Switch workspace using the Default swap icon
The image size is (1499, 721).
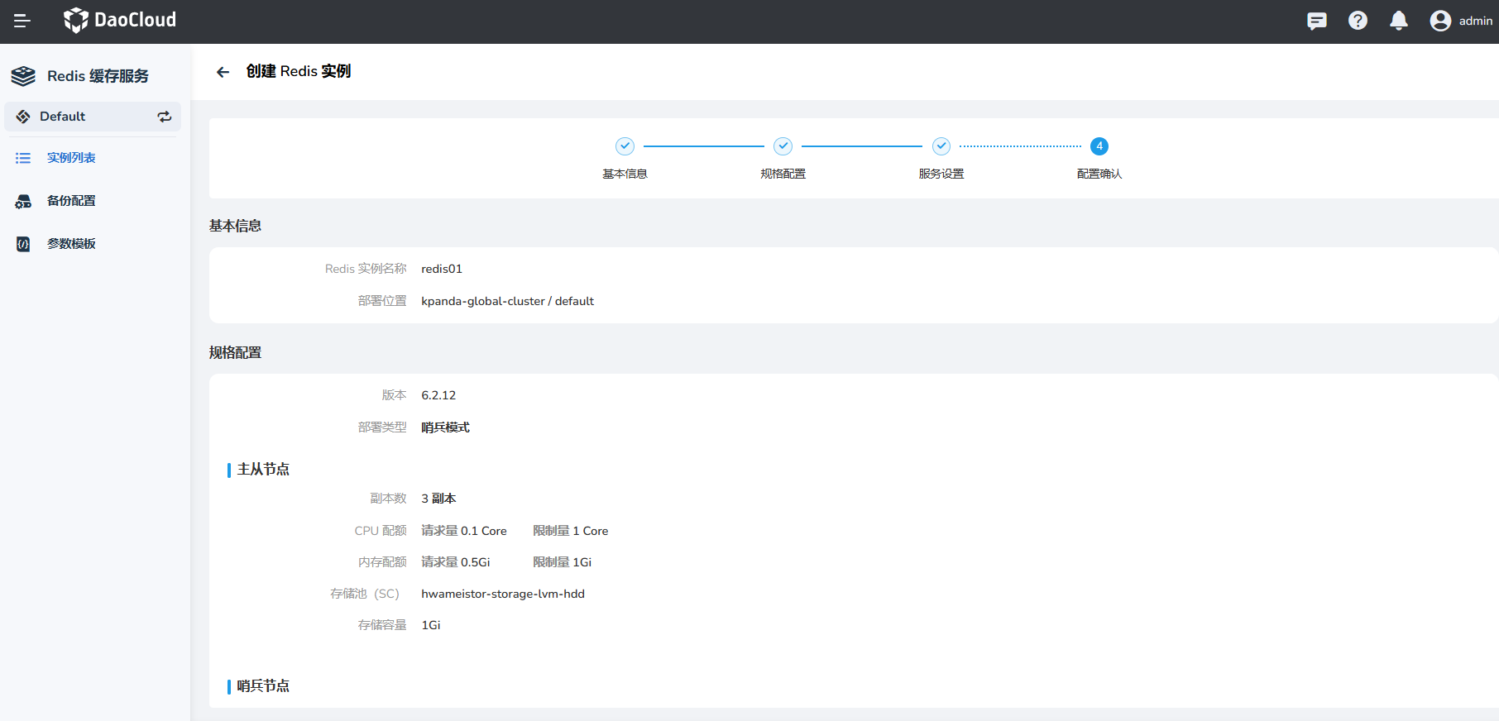(x=165, y=117)
